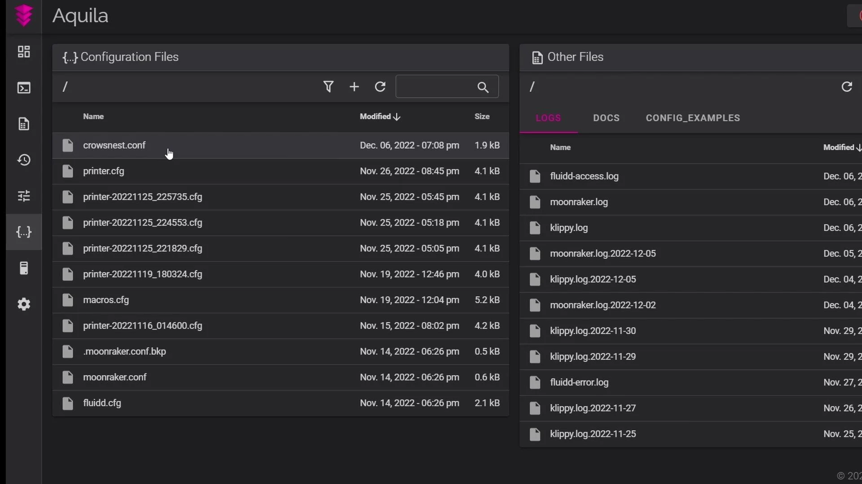This screenshot has width=862, height=484.
Task: Refresh the Configuration Files list
Action: click(380, 86)
